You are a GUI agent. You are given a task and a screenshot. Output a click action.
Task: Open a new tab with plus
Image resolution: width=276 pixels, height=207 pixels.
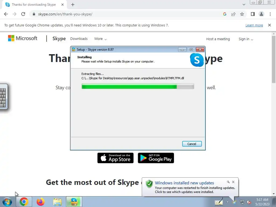(73, 5)
